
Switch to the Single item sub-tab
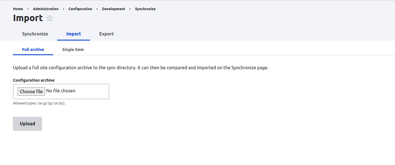[73, 49]
